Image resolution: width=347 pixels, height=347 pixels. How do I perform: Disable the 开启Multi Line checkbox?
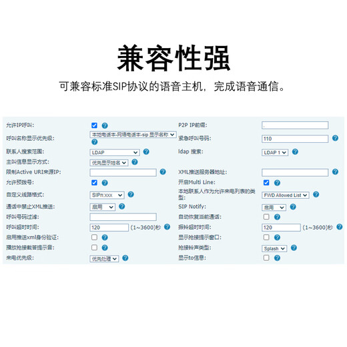(266, 183)
